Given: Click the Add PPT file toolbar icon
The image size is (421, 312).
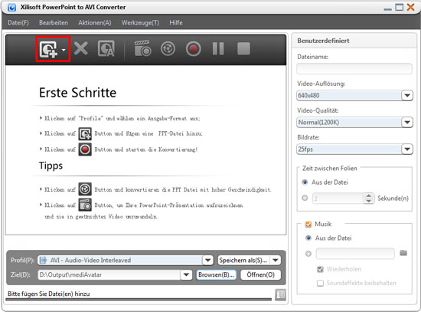Looking at the screenshot, I should point(48,49).
